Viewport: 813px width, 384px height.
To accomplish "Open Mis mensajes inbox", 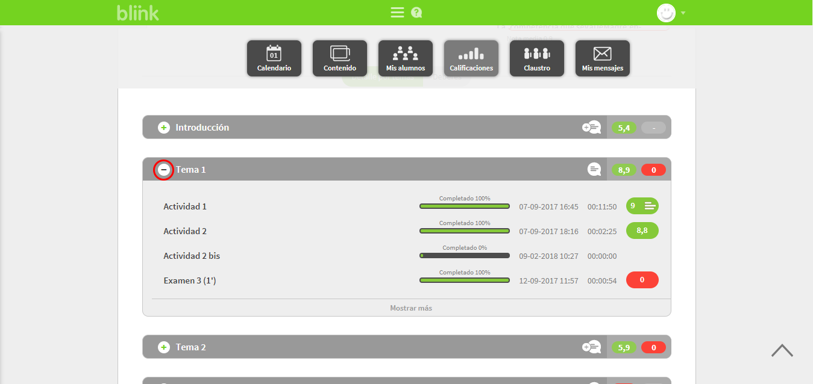I will [x=602, y=58].
